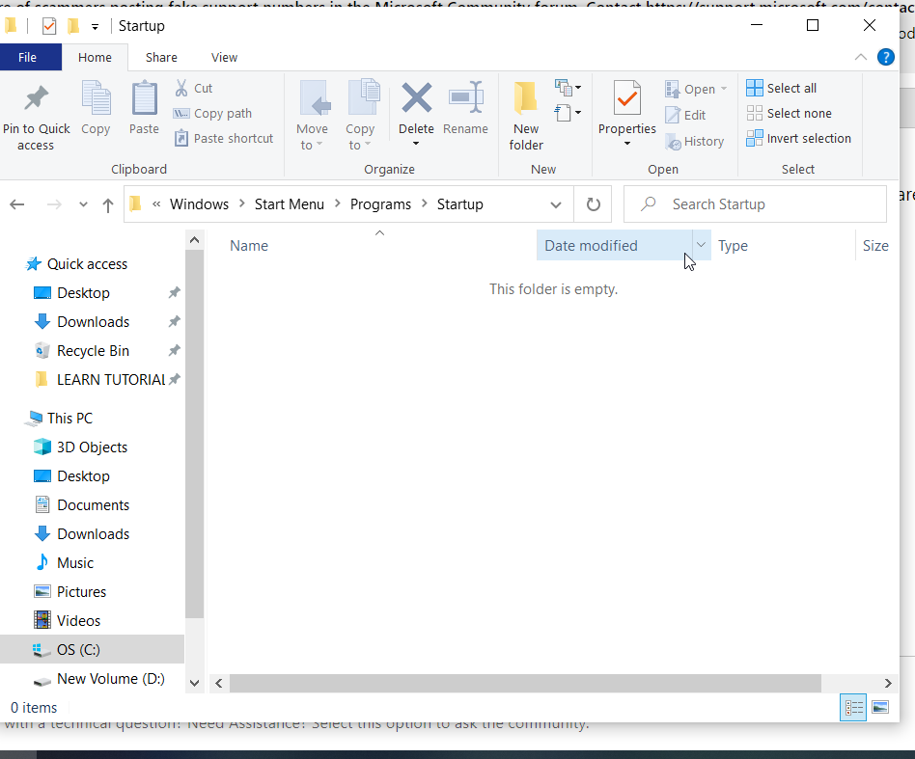Viewport: 915px width, 759px height.
Task: Click History in Open group
Action: point(695,142)
